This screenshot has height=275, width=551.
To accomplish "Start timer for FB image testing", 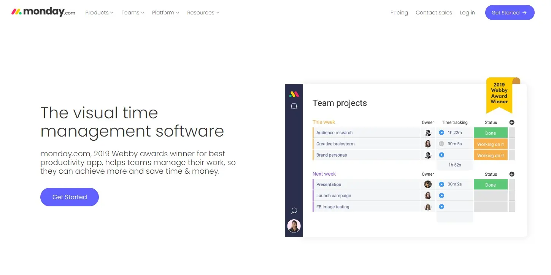I will (x=441, y=207).
